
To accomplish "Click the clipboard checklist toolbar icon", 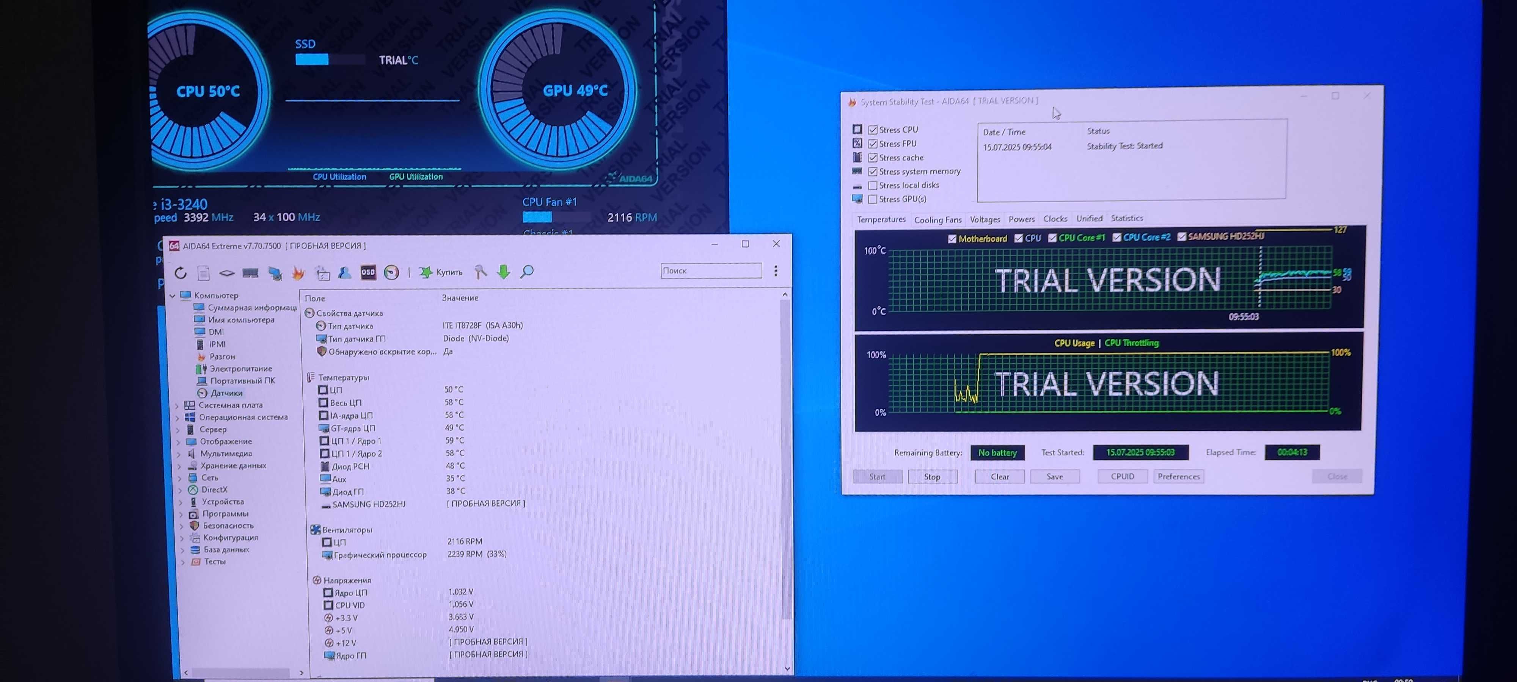I will pos(322,272).
